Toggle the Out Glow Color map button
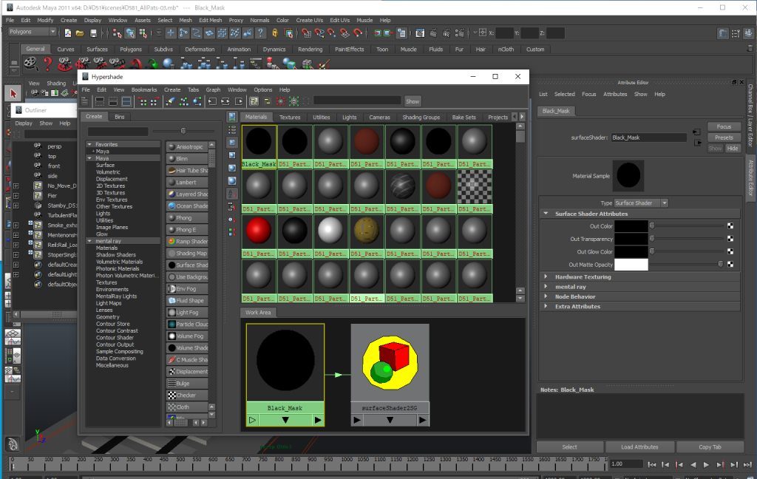757x479 pixels. pos(730,251)
